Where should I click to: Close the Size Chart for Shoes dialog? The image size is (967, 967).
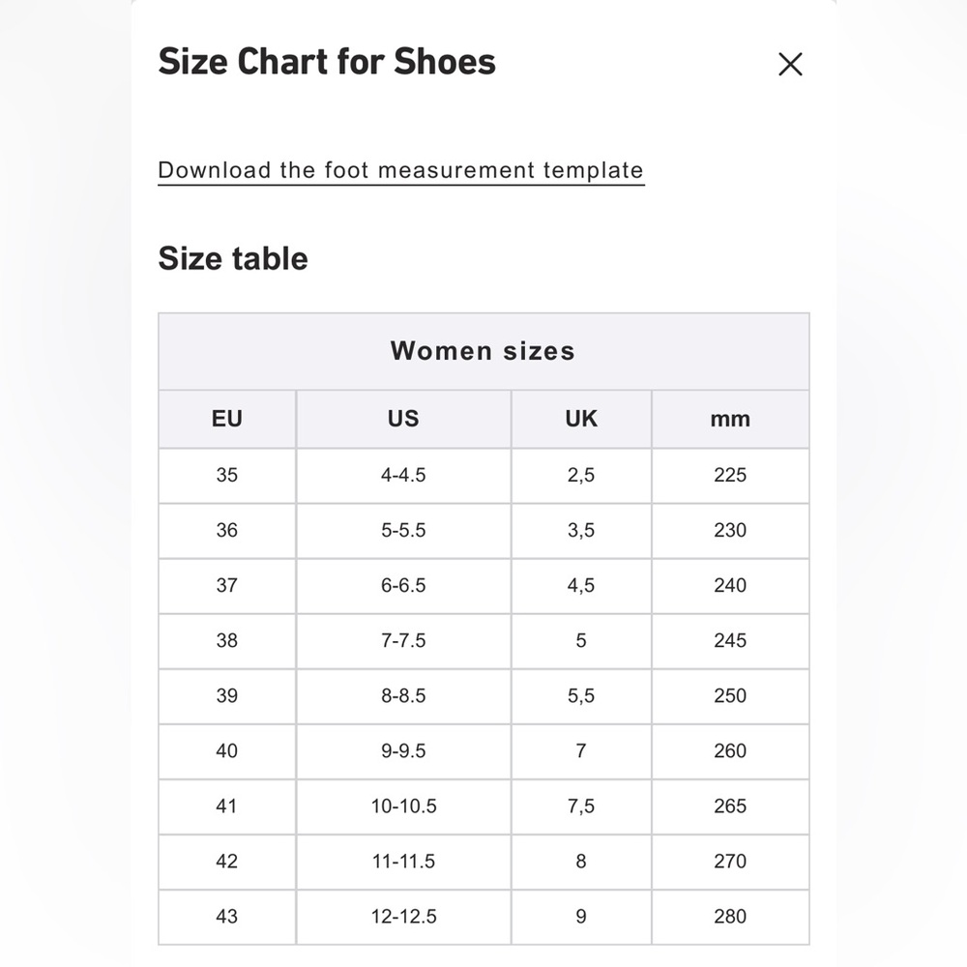(790, 64)
